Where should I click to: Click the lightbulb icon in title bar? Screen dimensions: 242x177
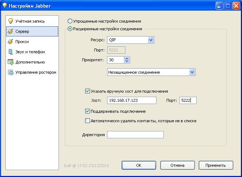click(x=5, y=5)
